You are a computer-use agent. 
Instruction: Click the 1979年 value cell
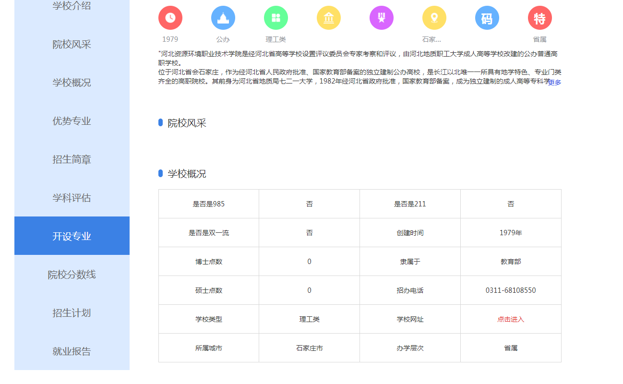pyautogui.click(x=511, y=233)
